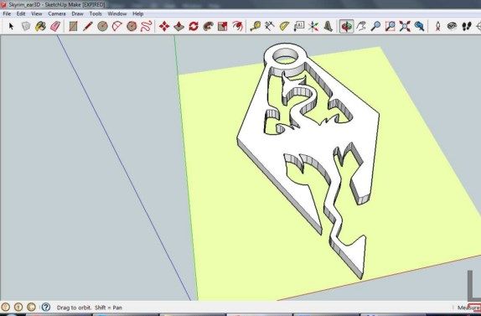This screenshot has height=316, width=481.
Task: Expand the Tools menu
Action: pyautogui.click(x=96, y=13)
